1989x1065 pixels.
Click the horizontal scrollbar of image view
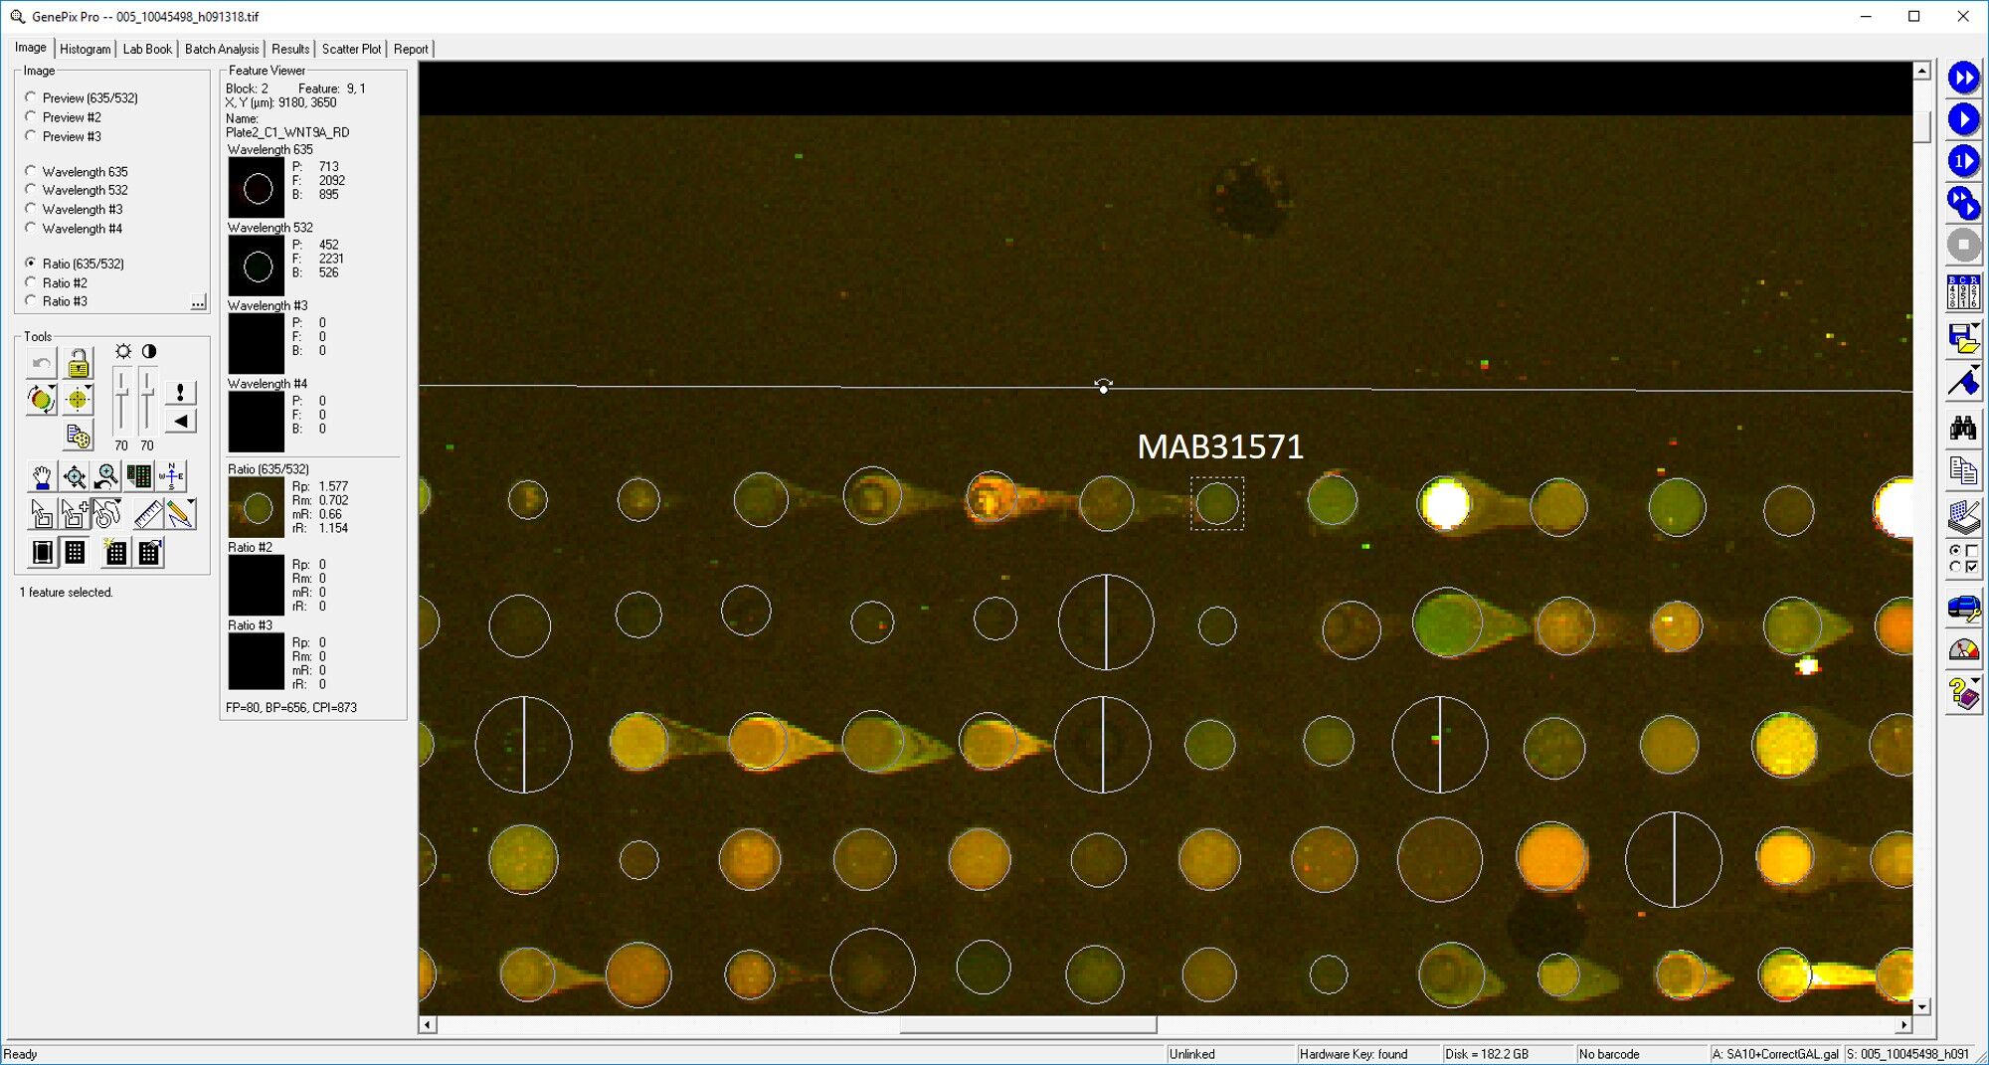pyautogui.click(x=1027, y=1024)
